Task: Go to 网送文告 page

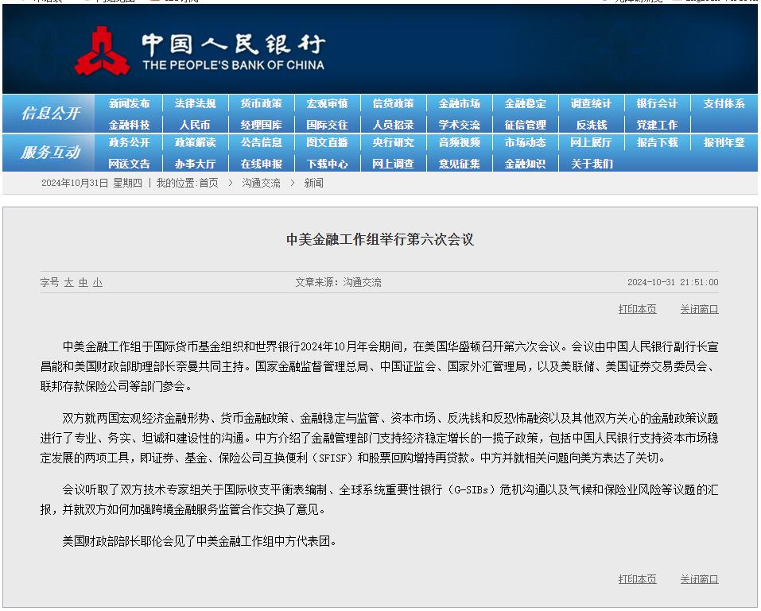Action: (x=129, y=164)
